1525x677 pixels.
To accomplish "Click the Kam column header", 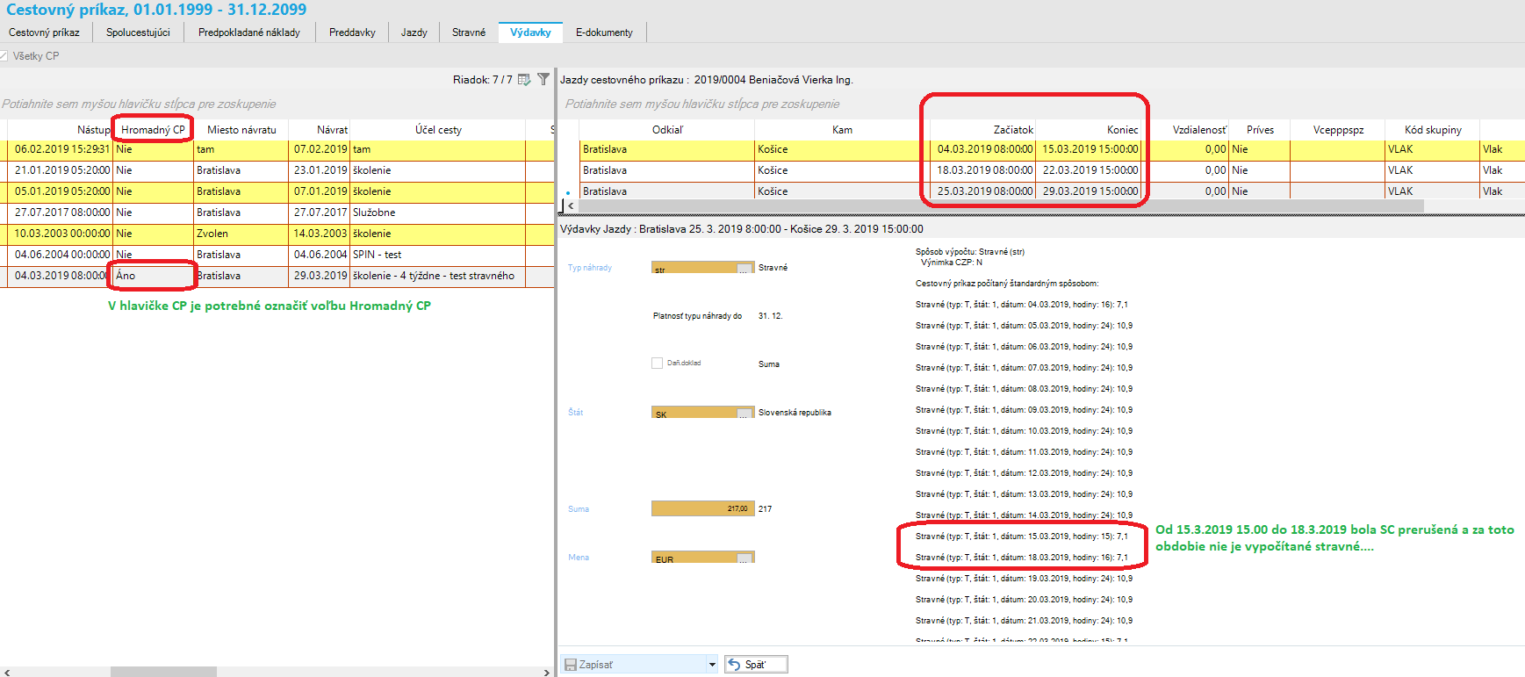I will click(842, 130).
